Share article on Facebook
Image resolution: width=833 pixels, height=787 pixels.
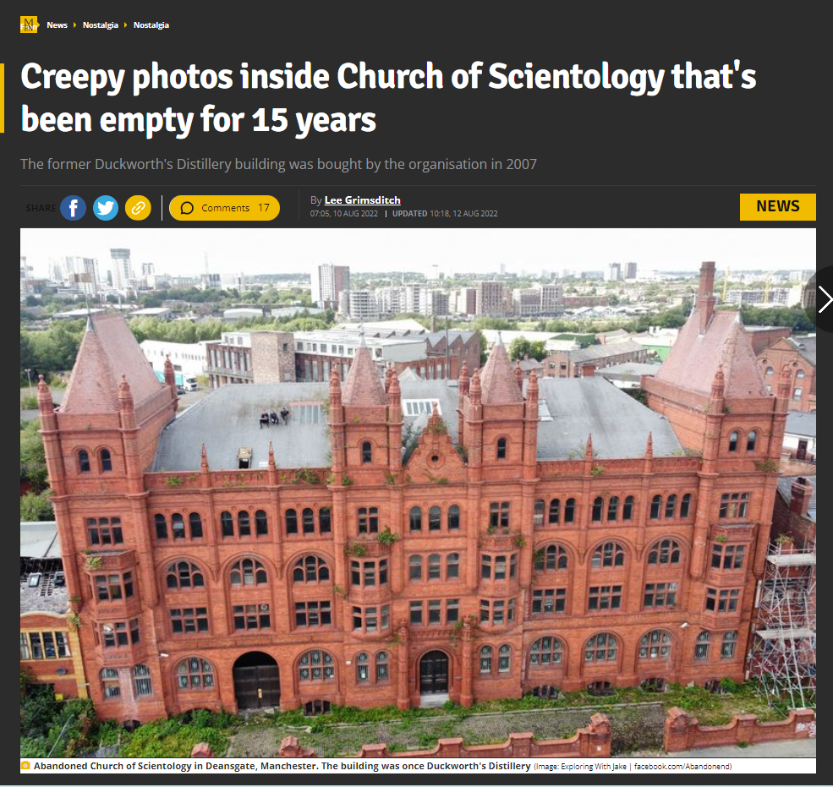click(x=74, y=208)
